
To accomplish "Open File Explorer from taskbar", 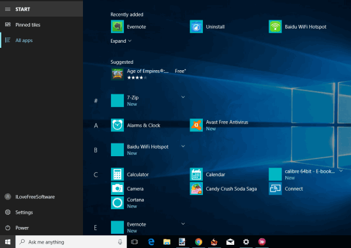I will click(x=167, y=242).
